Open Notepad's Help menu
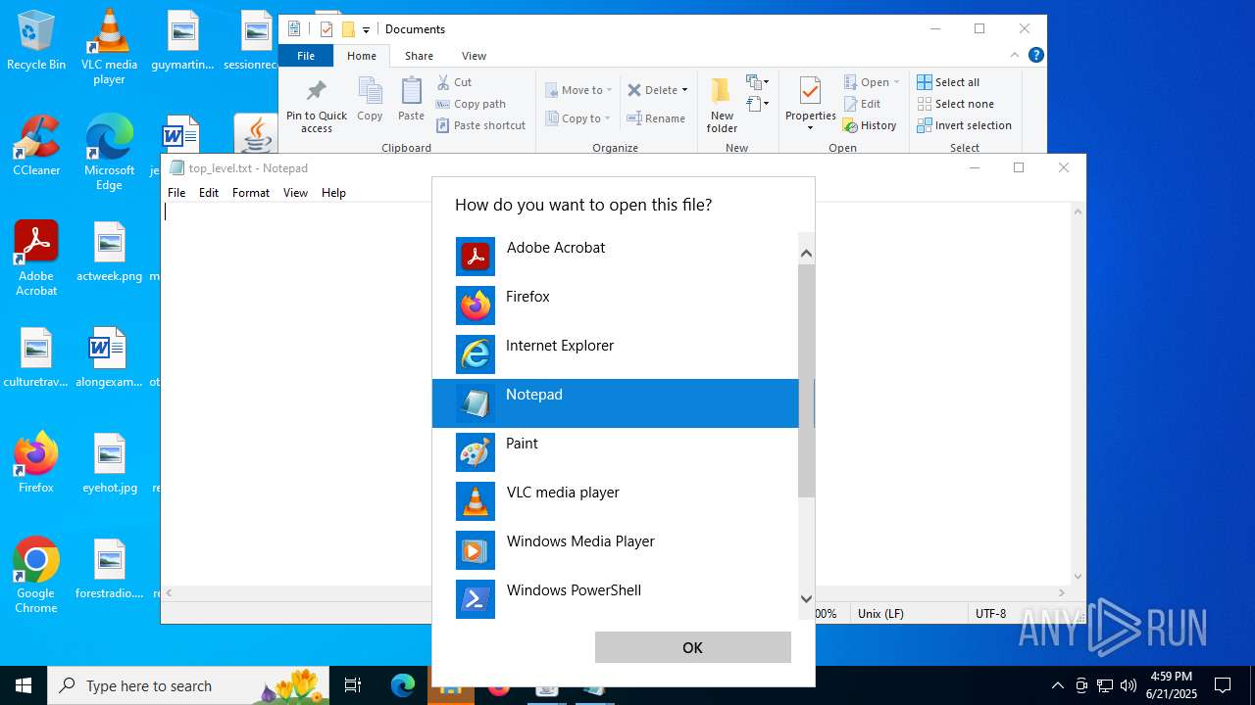This screenshot has height=705, width=1255. pos(333,193)
